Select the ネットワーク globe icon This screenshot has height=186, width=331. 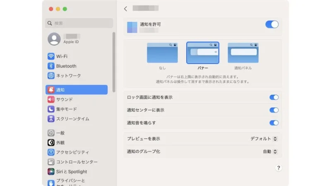[x=51, y=76]
